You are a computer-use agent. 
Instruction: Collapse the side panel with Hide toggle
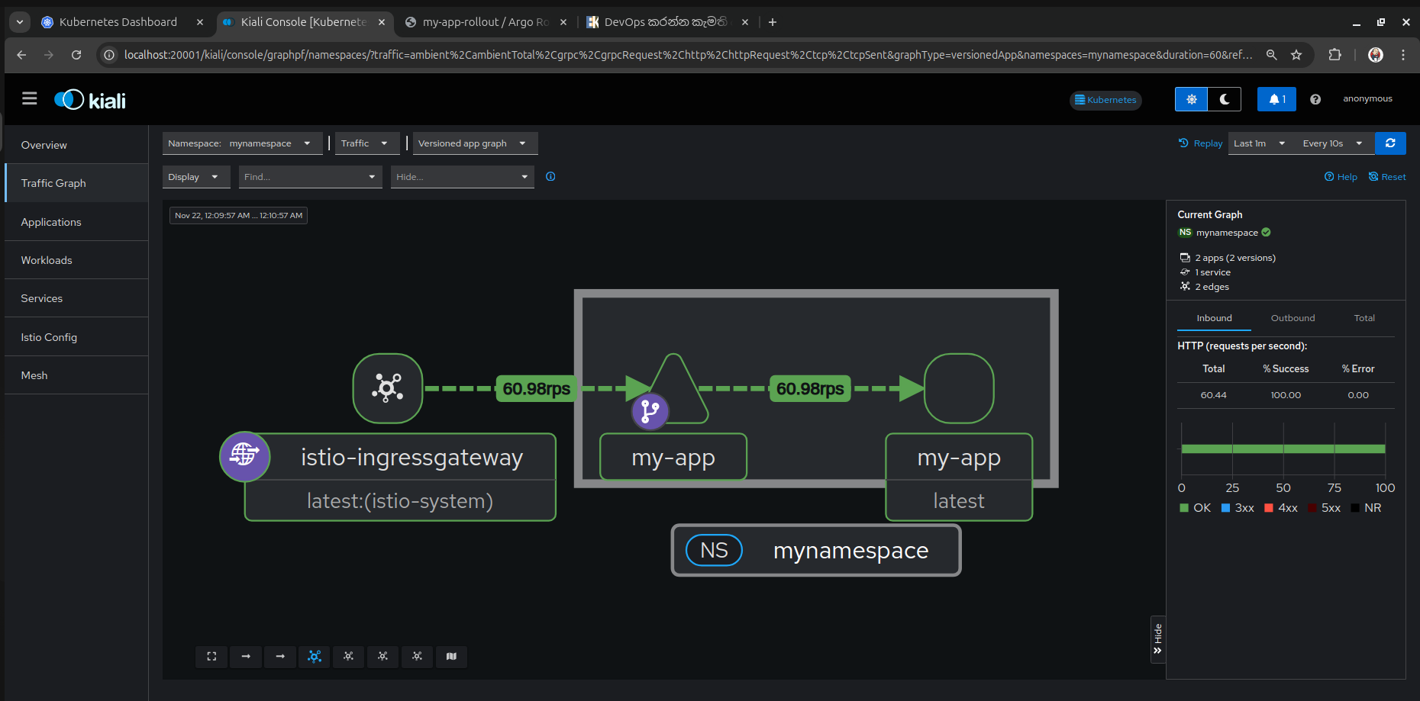pyautogui.click(x=1158, y=639)
